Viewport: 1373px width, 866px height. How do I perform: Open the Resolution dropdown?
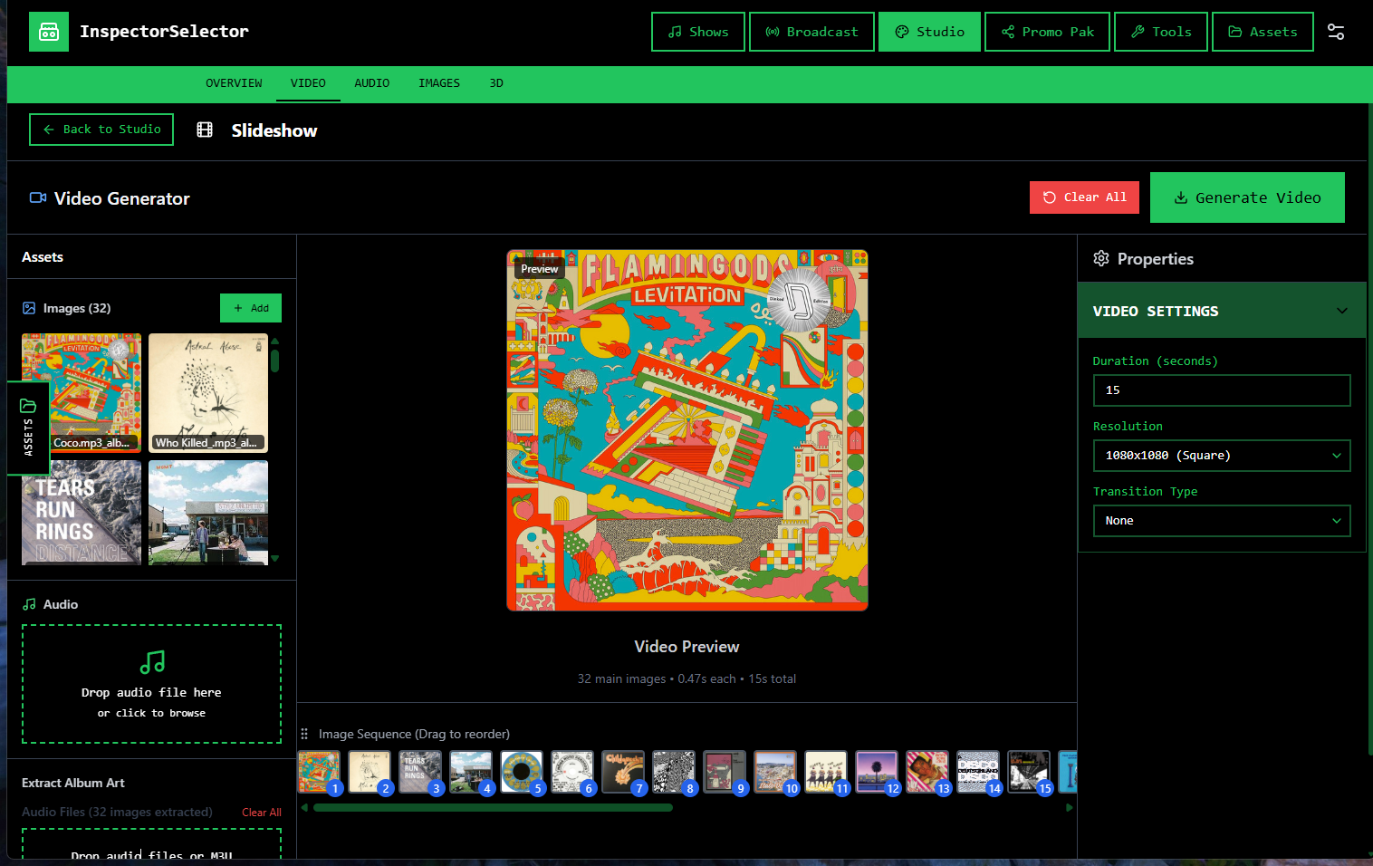tap(1221, 456)
